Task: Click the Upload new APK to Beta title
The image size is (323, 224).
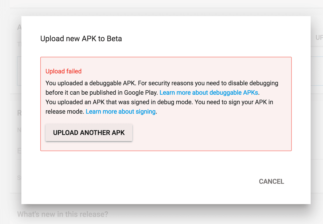Action: [81, 39]
